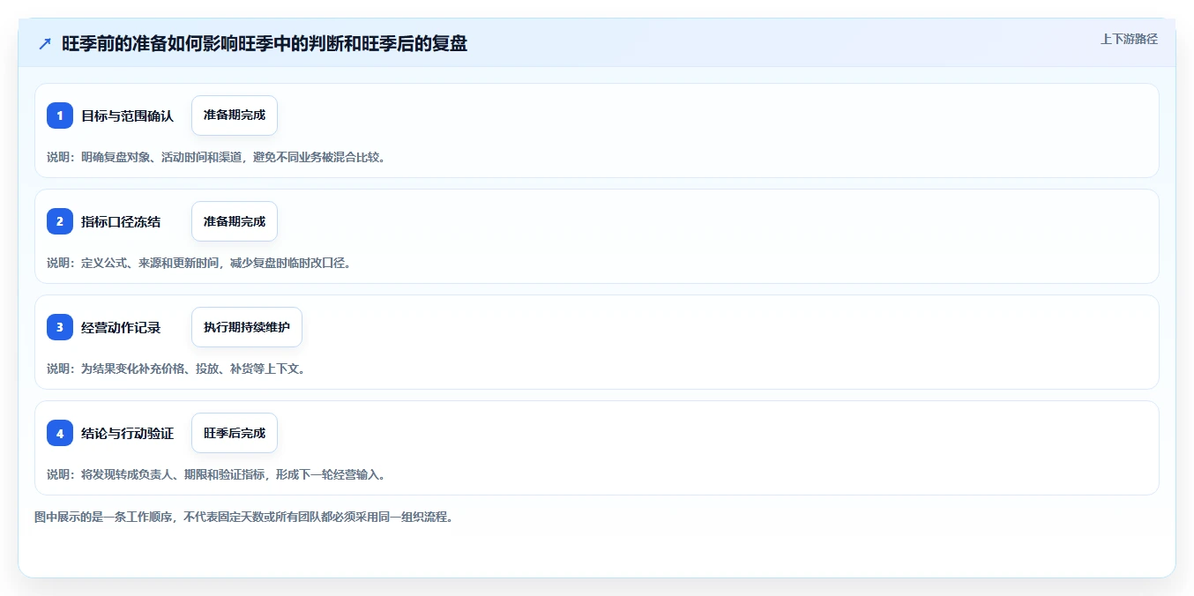Click step number badge 4

(x=60, y=433)
